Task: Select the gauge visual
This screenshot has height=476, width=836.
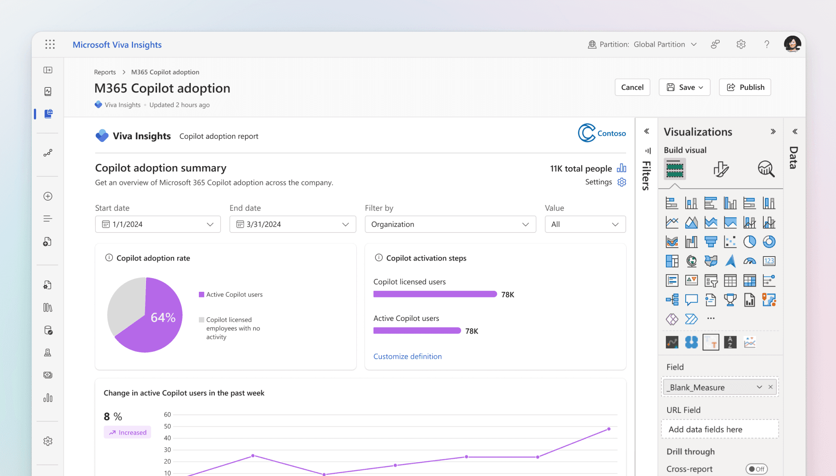Action: [x=749, y=261]
